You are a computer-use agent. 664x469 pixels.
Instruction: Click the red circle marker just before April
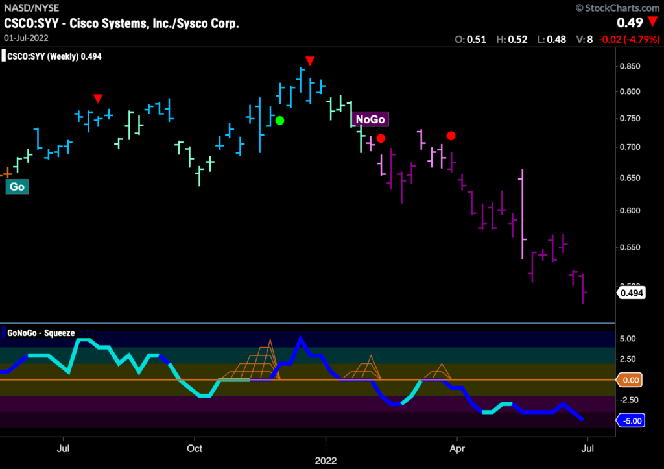click(451, 136)
